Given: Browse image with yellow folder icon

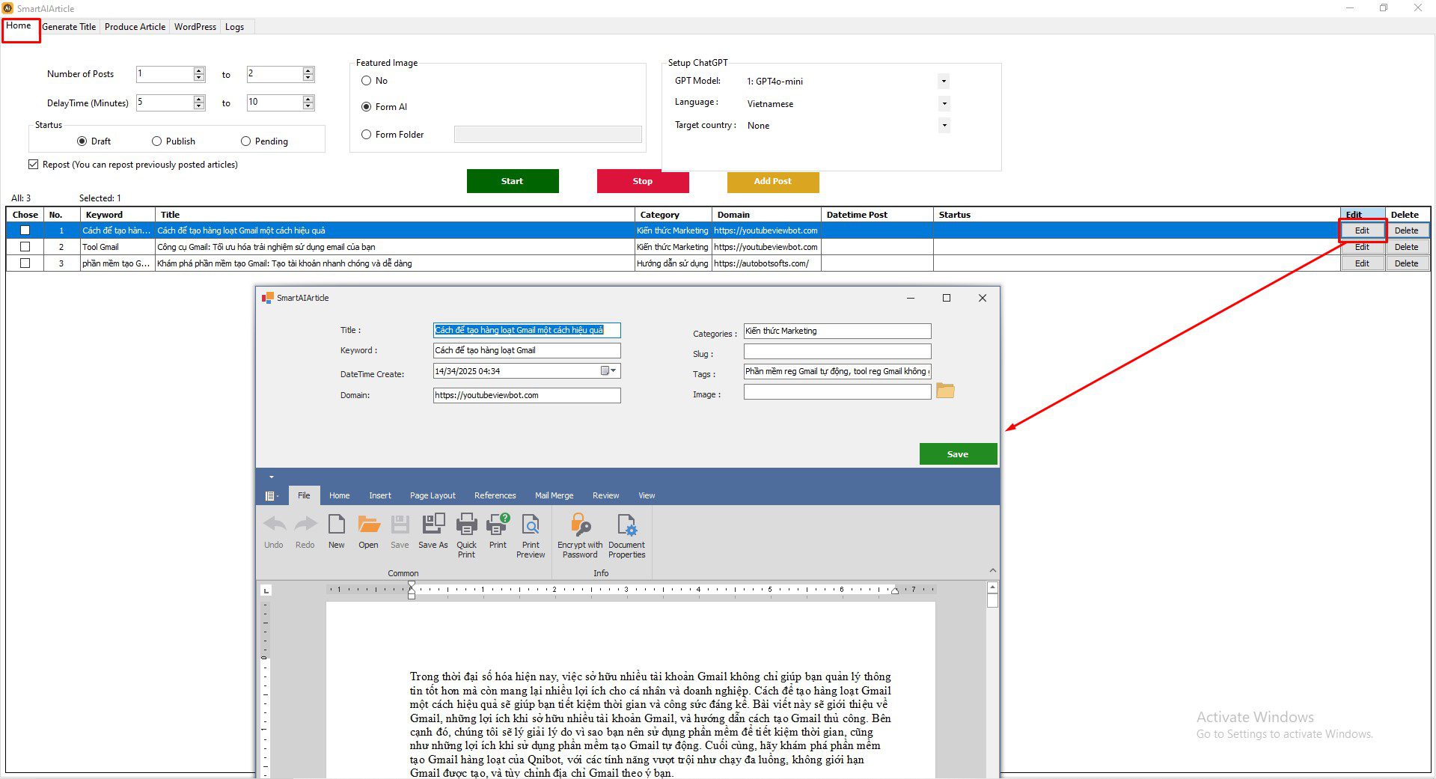Looking at the screenshot, I should pos(945,391).
